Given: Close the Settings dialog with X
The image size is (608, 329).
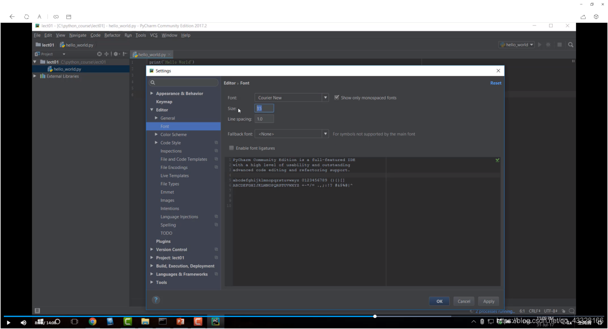Looking at the screenshot, I should click(498, 71).
